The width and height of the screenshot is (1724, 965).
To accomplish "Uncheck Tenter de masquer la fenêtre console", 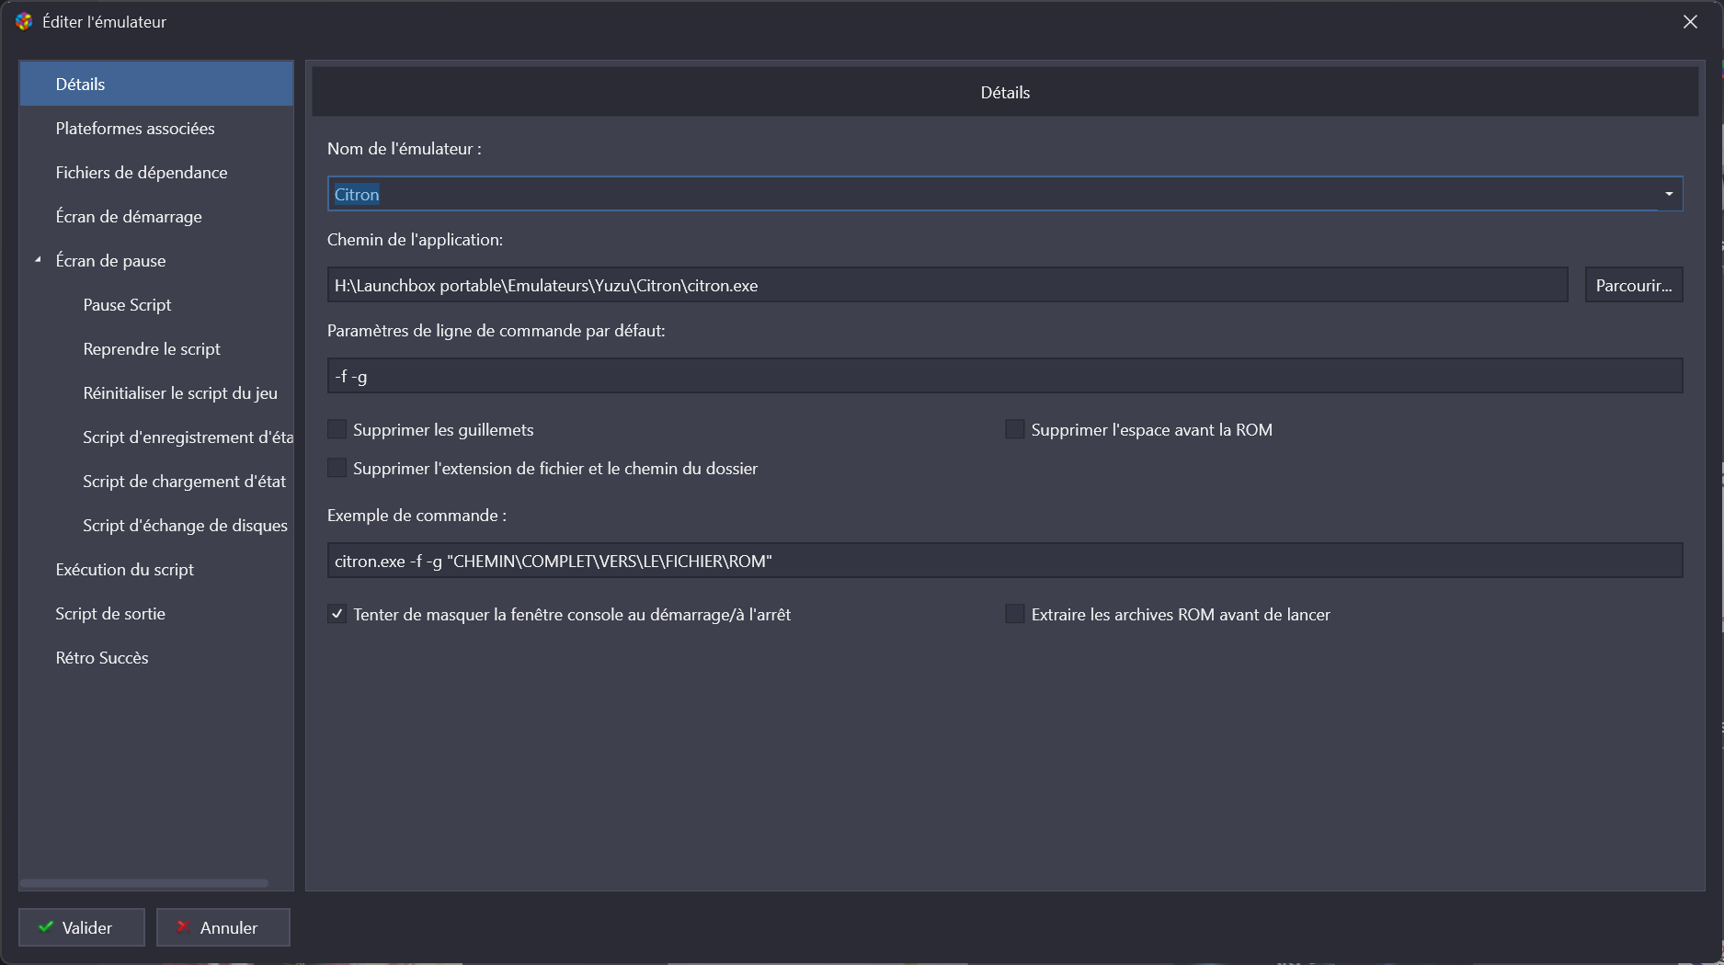I will tap(337, 614).
